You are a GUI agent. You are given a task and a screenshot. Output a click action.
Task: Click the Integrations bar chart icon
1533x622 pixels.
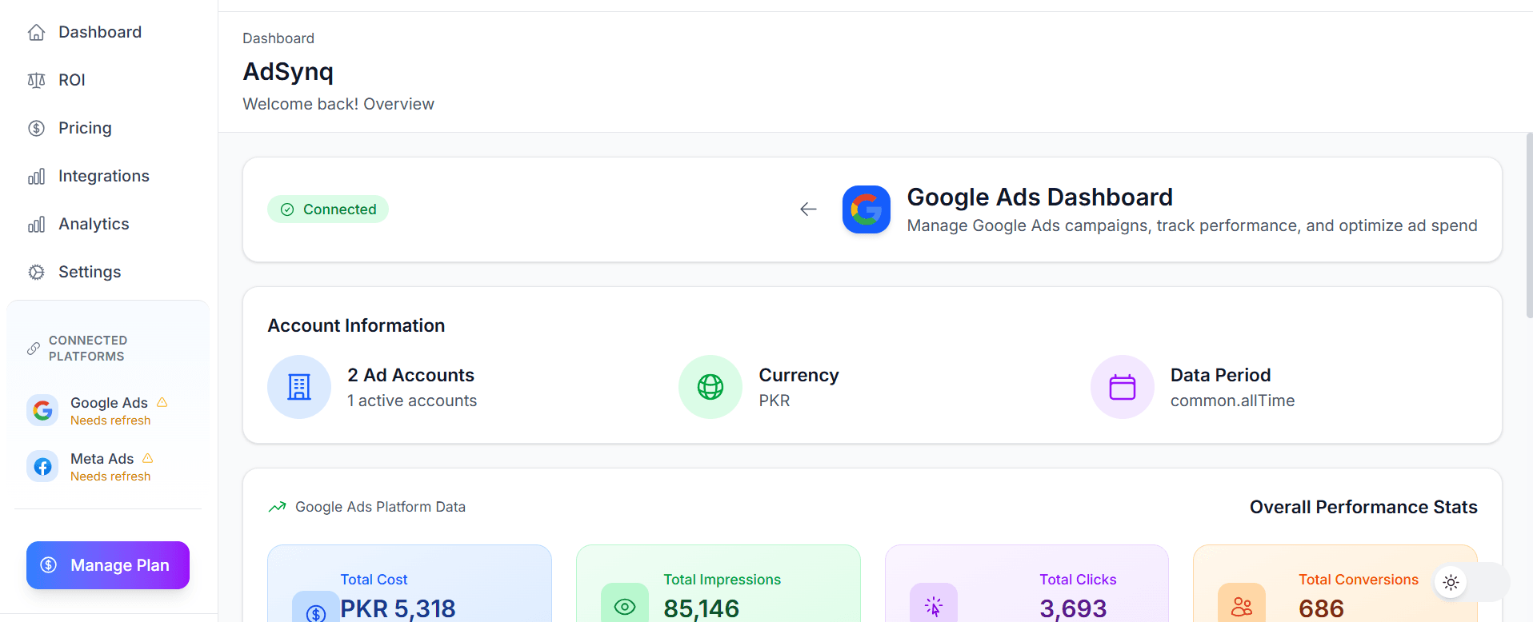(36, 176)
